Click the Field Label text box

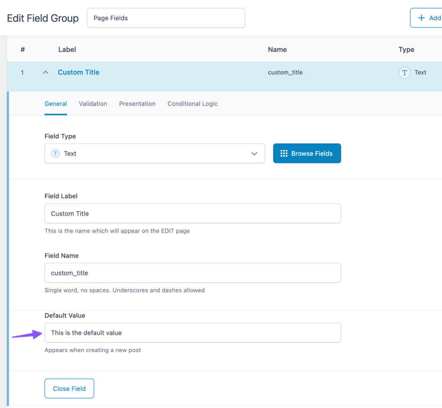pyautogui.click(x=193, y=213)
